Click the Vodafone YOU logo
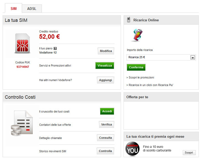This screenshot has height=159, width=203. (132, 149)
